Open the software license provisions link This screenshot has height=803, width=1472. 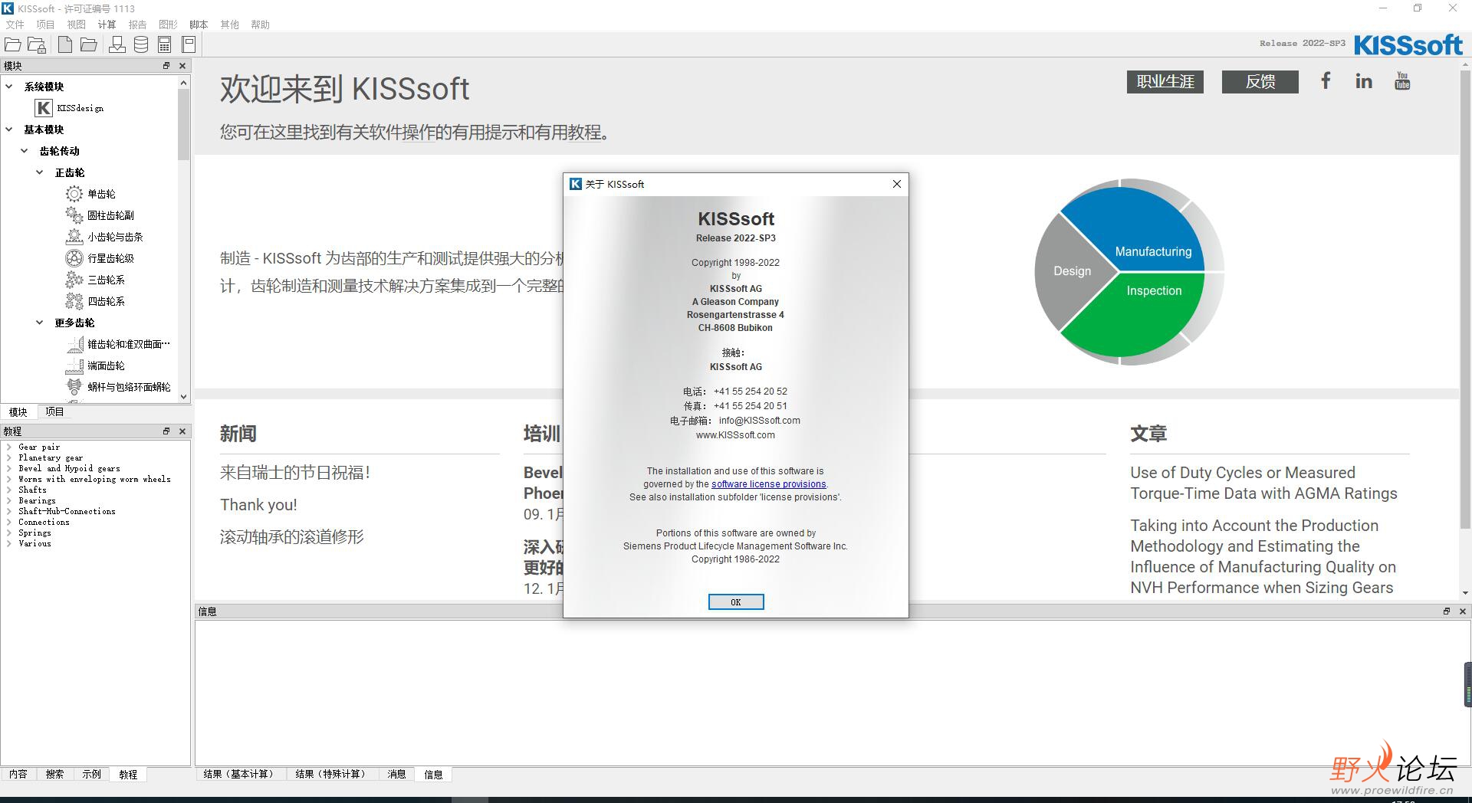[x=769, y=484]
